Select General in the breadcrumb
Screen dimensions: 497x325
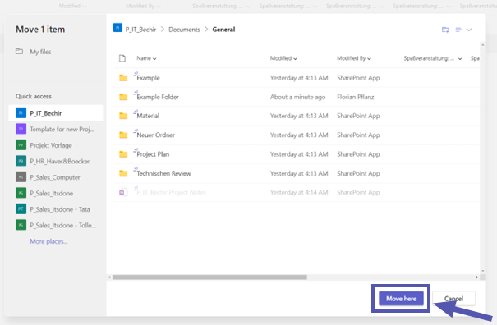(x=223, y=30)
